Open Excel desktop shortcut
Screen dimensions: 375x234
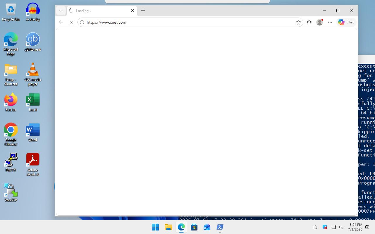33,102
